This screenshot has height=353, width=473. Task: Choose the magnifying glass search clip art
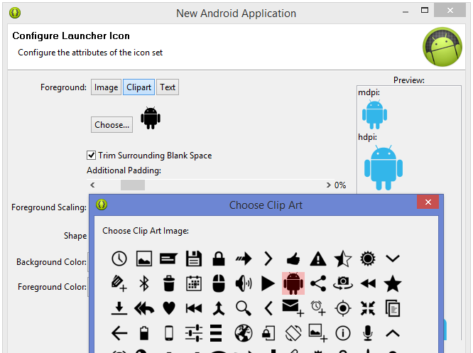(244, 308)
